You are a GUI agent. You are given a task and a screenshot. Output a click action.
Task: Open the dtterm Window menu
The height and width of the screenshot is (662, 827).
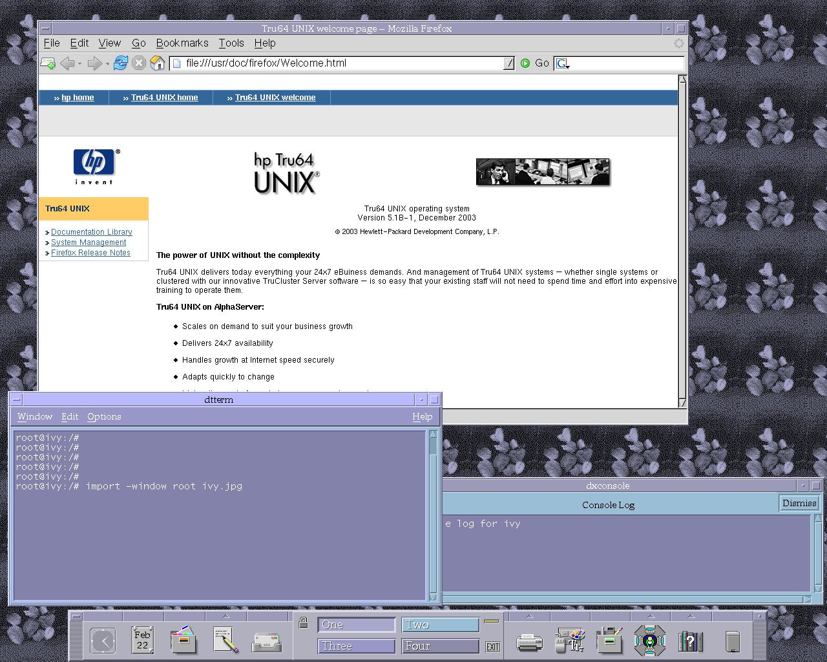pos(35,416)
